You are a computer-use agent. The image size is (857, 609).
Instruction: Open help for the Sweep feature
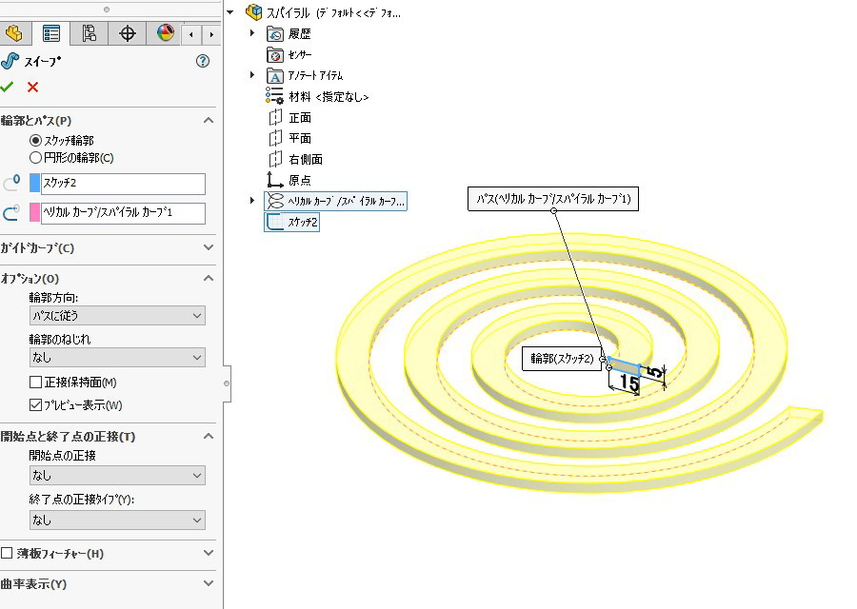(202, 61)
